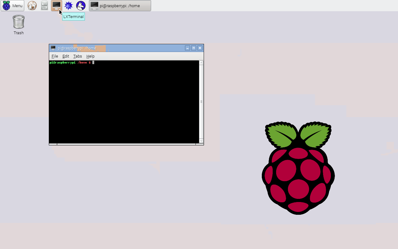The width and height of the screenshot is (398, 249).
Task: Maximize the LXTerminal window
Action: tap(194, 48)
